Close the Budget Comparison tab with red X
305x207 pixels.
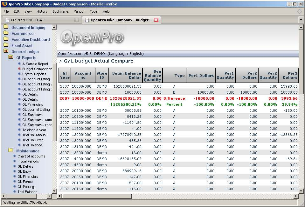156,20
